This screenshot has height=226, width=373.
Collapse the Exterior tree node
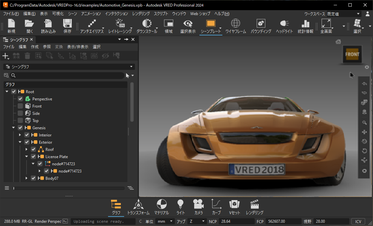coord(20,142)
